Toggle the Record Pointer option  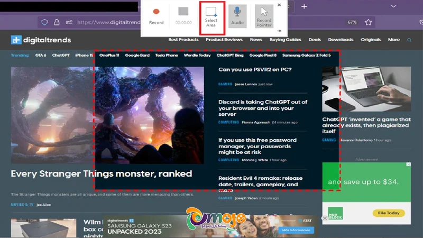tap(264, 16)
